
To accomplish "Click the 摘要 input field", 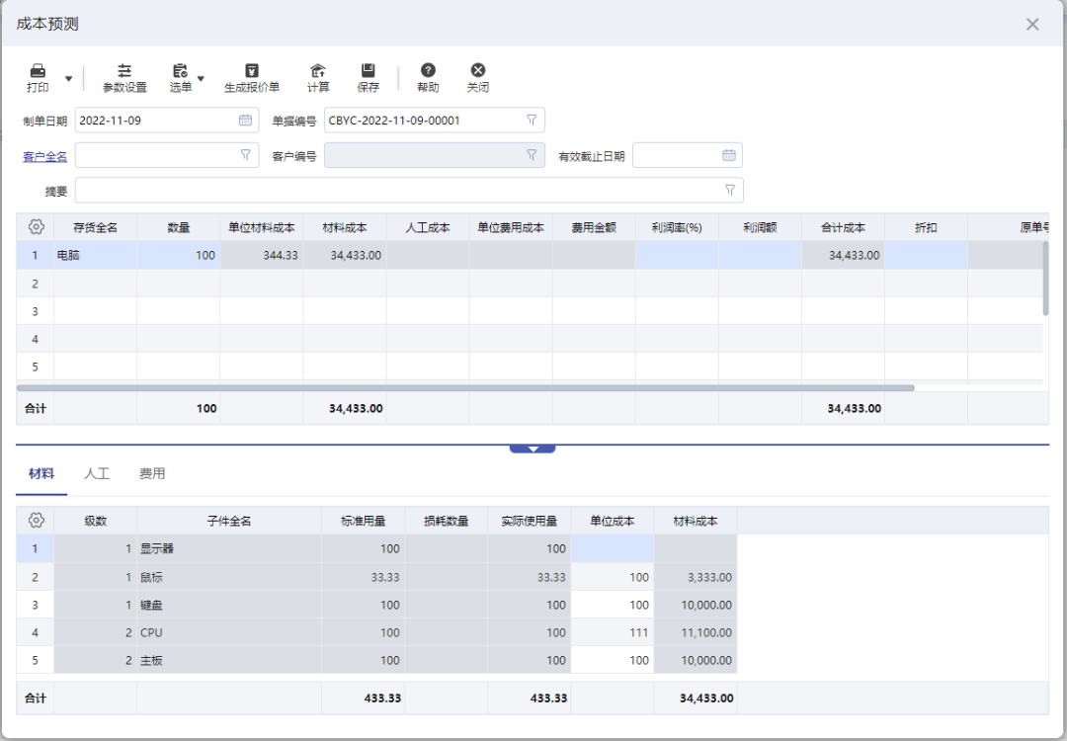I will coord(395,190).
